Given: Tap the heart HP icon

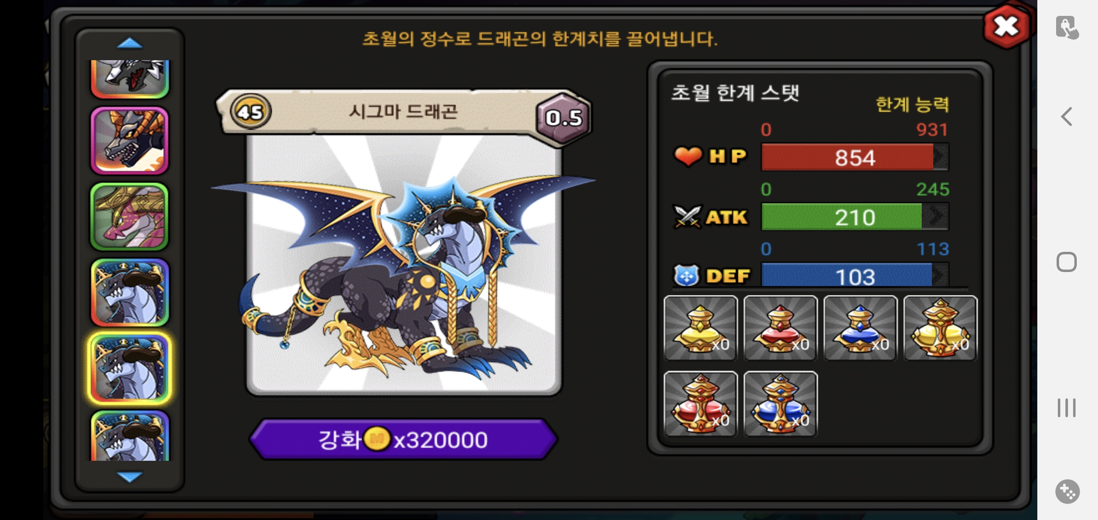Looking at the screenshot, I should pos(688,156).
